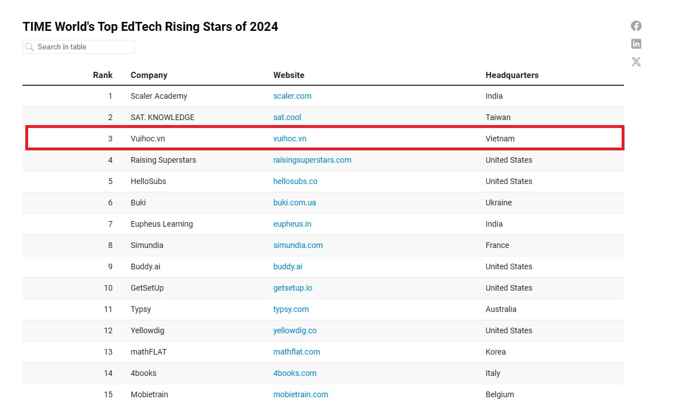Open the hellosubs.co link
679x409 pixels.
point(295,181)
